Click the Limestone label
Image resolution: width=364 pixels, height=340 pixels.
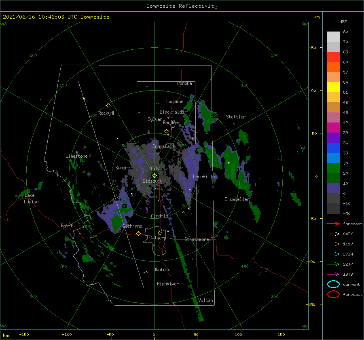76,156
